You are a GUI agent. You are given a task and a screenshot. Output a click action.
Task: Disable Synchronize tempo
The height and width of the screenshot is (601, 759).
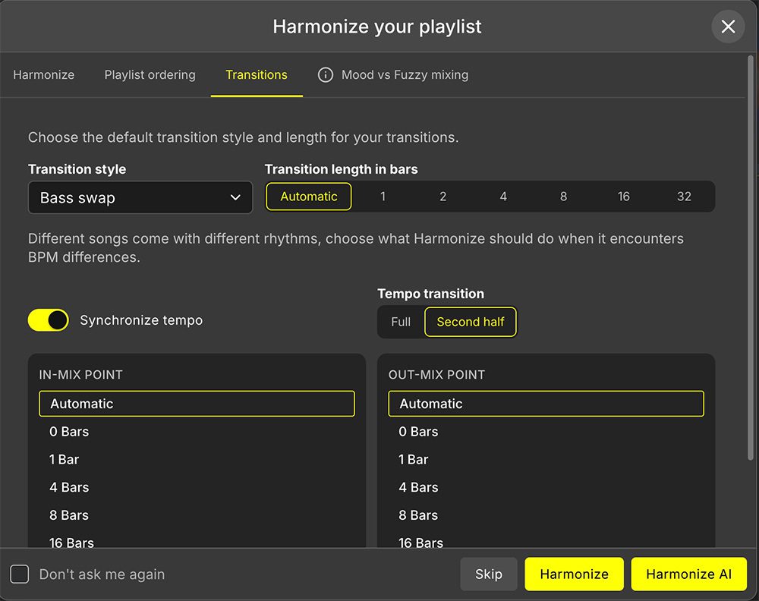pos(48,320)
